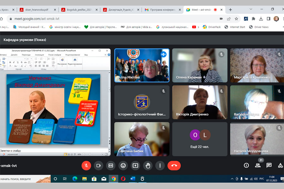Screen dimensions: 284x189
Task: Open the Internet Start bookmark
Action: click(235, 27)
